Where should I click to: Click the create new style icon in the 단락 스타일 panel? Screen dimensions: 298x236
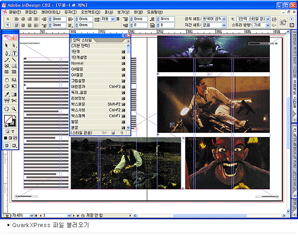pos(113,133)
